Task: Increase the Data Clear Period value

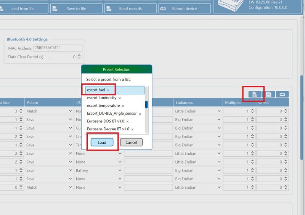Action: coord(79,55)
